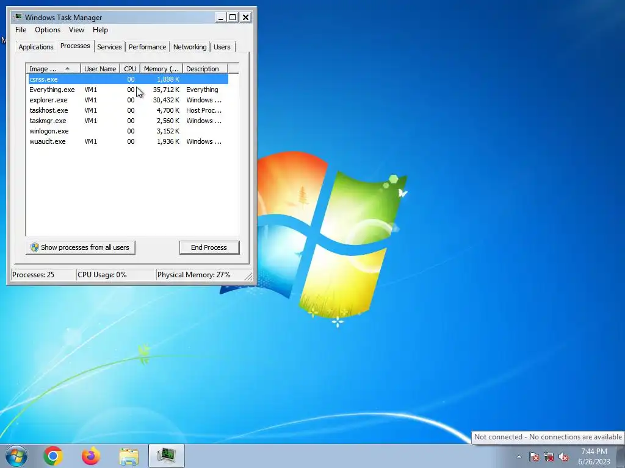Sort by Memory column header

(161, 69)
